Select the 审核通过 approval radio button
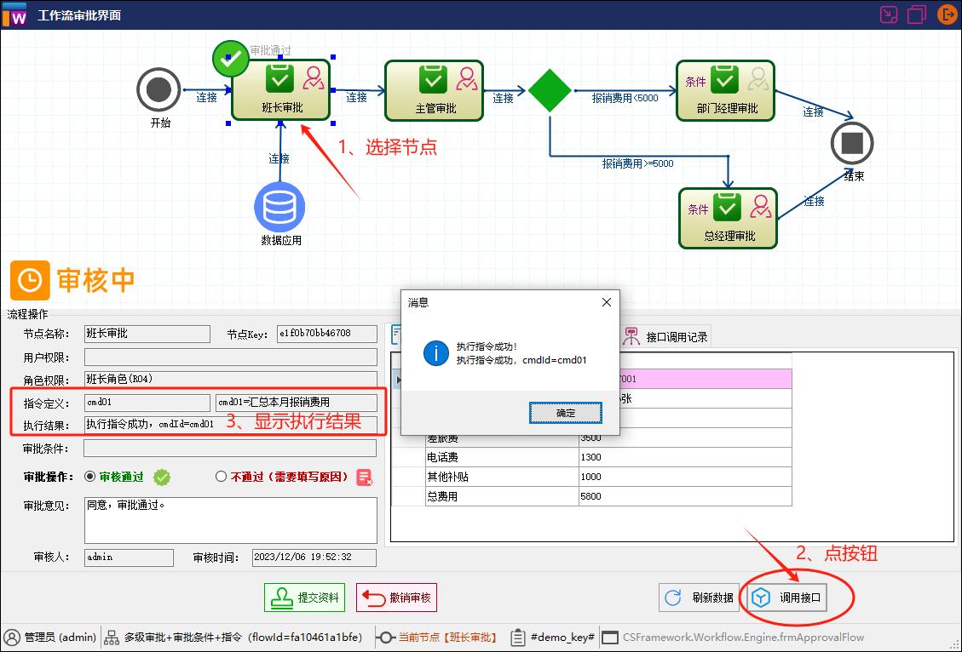This screenshot has width=962, height=652. (x=91, y=478)
